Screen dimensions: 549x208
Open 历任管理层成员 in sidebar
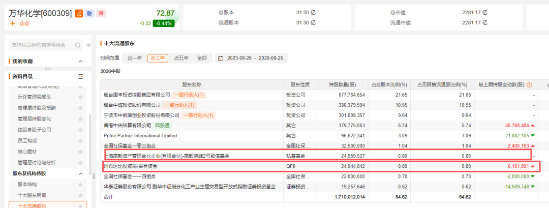pos(35,97)
